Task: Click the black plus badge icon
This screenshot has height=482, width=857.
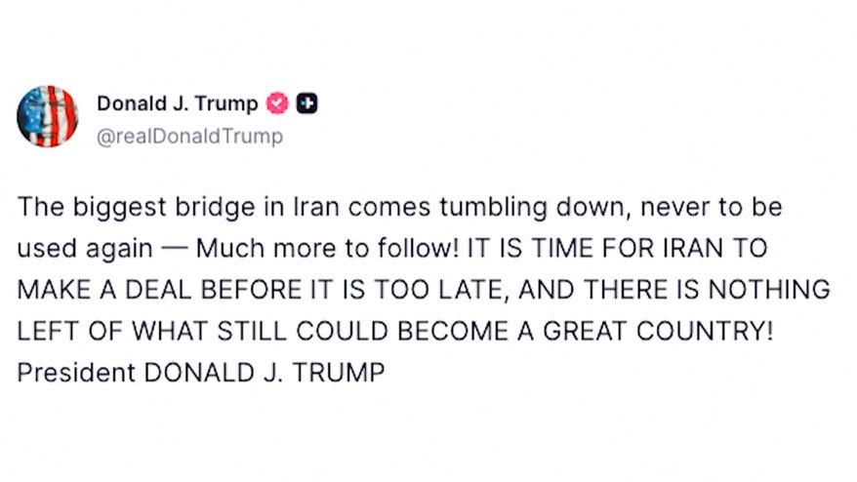Action: [x=307, y=103]
